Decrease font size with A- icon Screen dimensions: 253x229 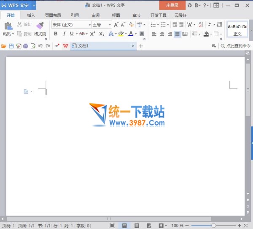123,25
